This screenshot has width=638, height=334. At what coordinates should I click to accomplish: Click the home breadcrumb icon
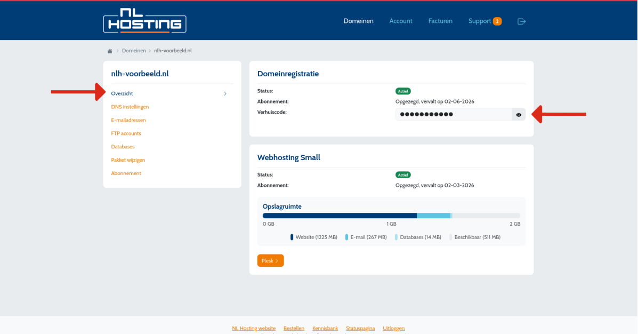pos(110,51)
